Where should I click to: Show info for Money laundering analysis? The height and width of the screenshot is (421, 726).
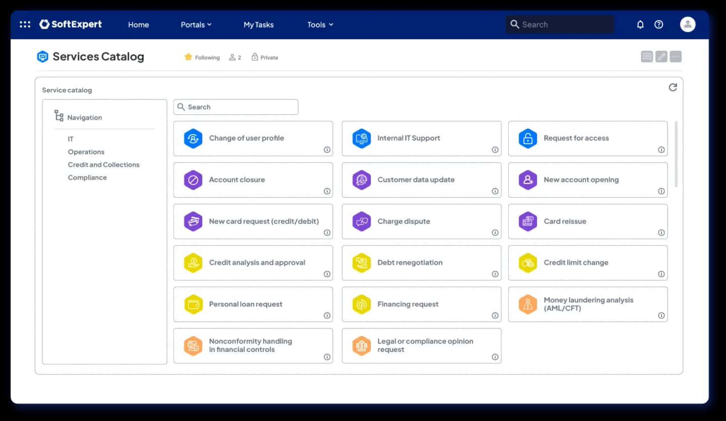click(x=661, y=316)
